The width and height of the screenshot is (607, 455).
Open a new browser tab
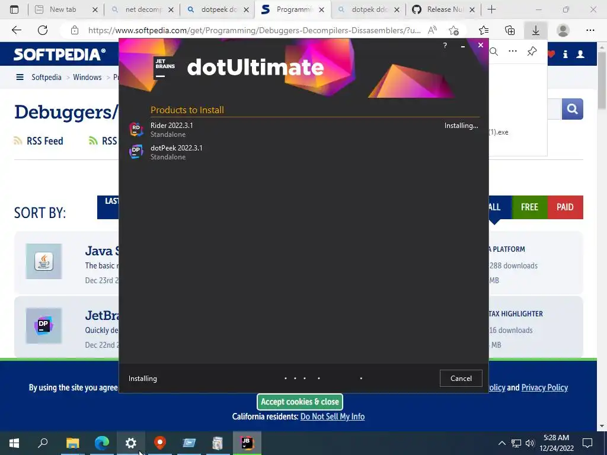tap(491, 9)
